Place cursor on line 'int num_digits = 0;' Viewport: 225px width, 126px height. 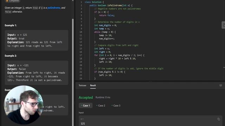105,26
